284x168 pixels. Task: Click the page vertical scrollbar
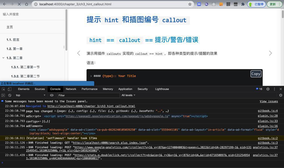(x=283, y=14)
